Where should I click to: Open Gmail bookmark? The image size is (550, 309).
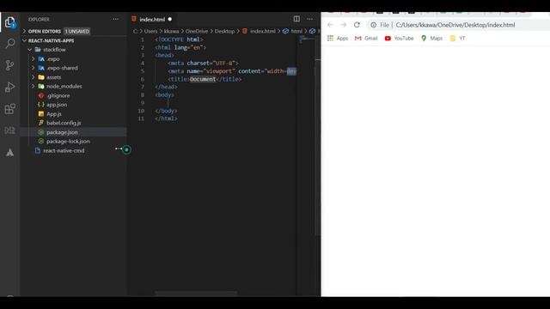click(366, 38)
